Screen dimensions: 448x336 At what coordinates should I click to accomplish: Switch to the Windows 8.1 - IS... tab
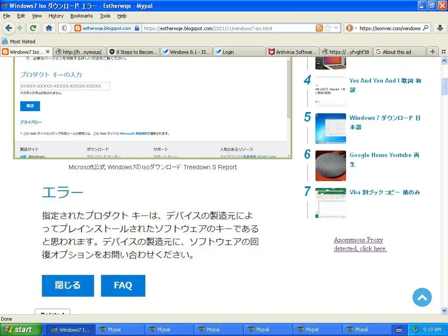[x=186, y=52]
